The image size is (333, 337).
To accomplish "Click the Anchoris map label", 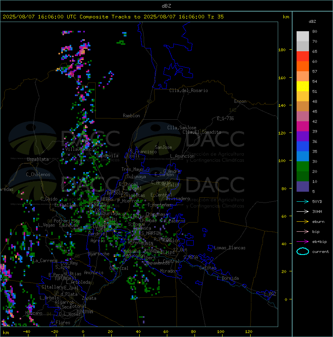I will [94, 273].
